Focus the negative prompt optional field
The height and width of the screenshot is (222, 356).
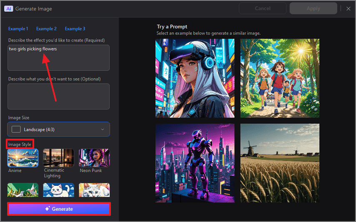click(58, 96)
